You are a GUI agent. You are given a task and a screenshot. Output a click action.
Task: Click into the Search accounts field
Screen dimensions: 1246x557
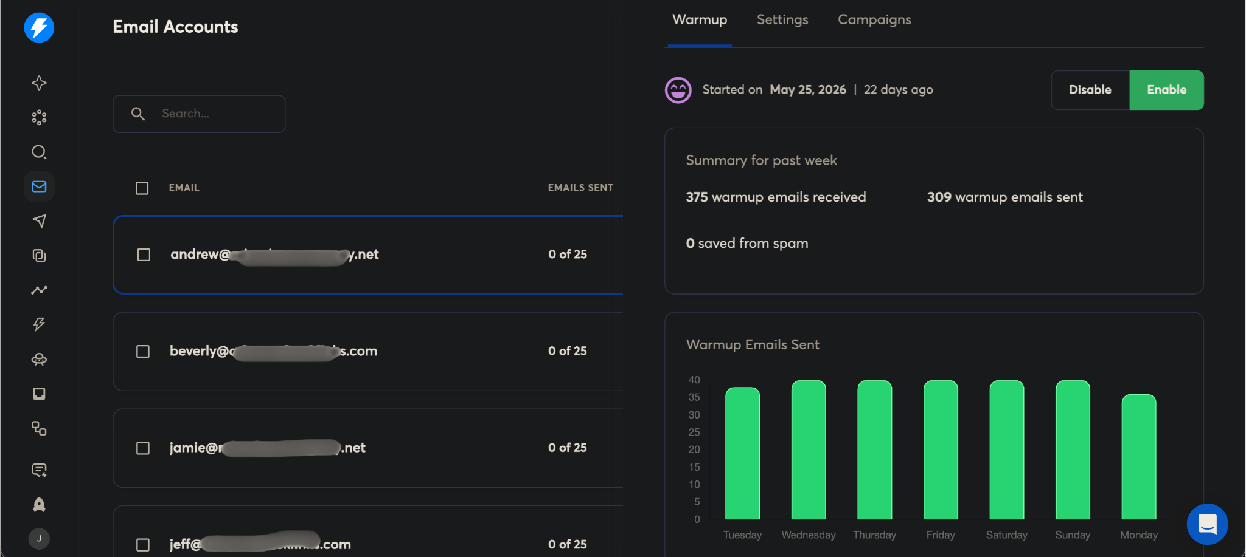tap(199, 114)
